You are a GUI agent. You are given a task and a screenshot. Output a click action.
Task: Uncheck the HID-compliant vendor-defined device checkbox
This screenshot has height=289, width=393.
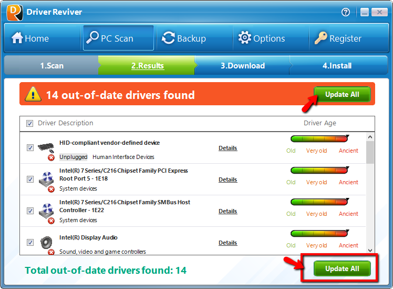(30, 148)
